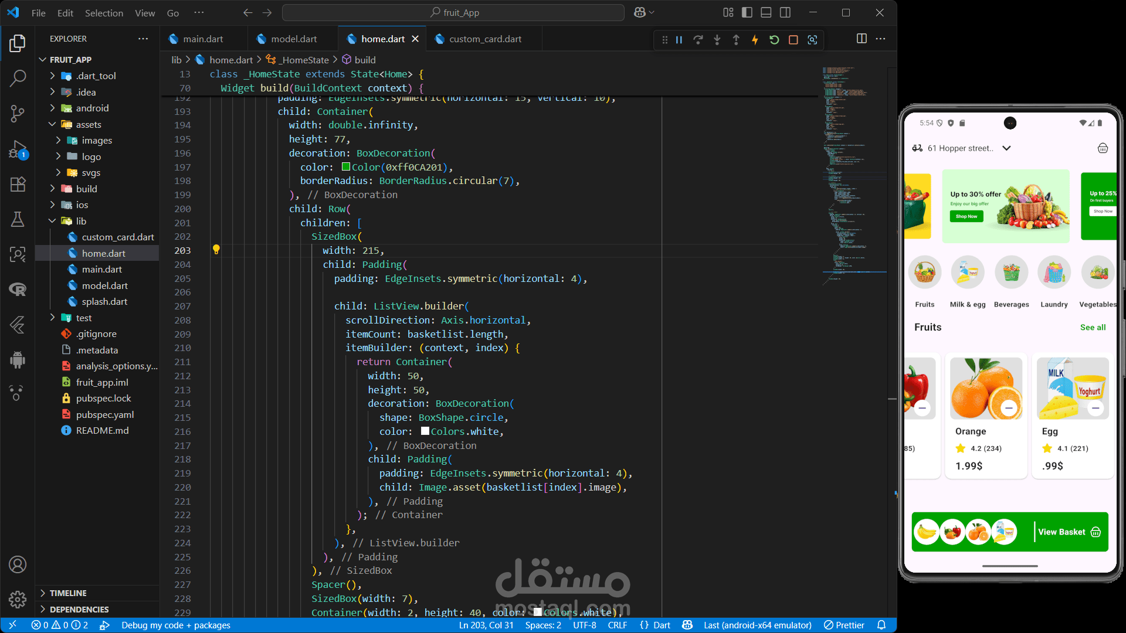Tap See all link in Fruits section
Image resolution: width=1126 pixels, height=633 pixels.
pos(1093,328)
